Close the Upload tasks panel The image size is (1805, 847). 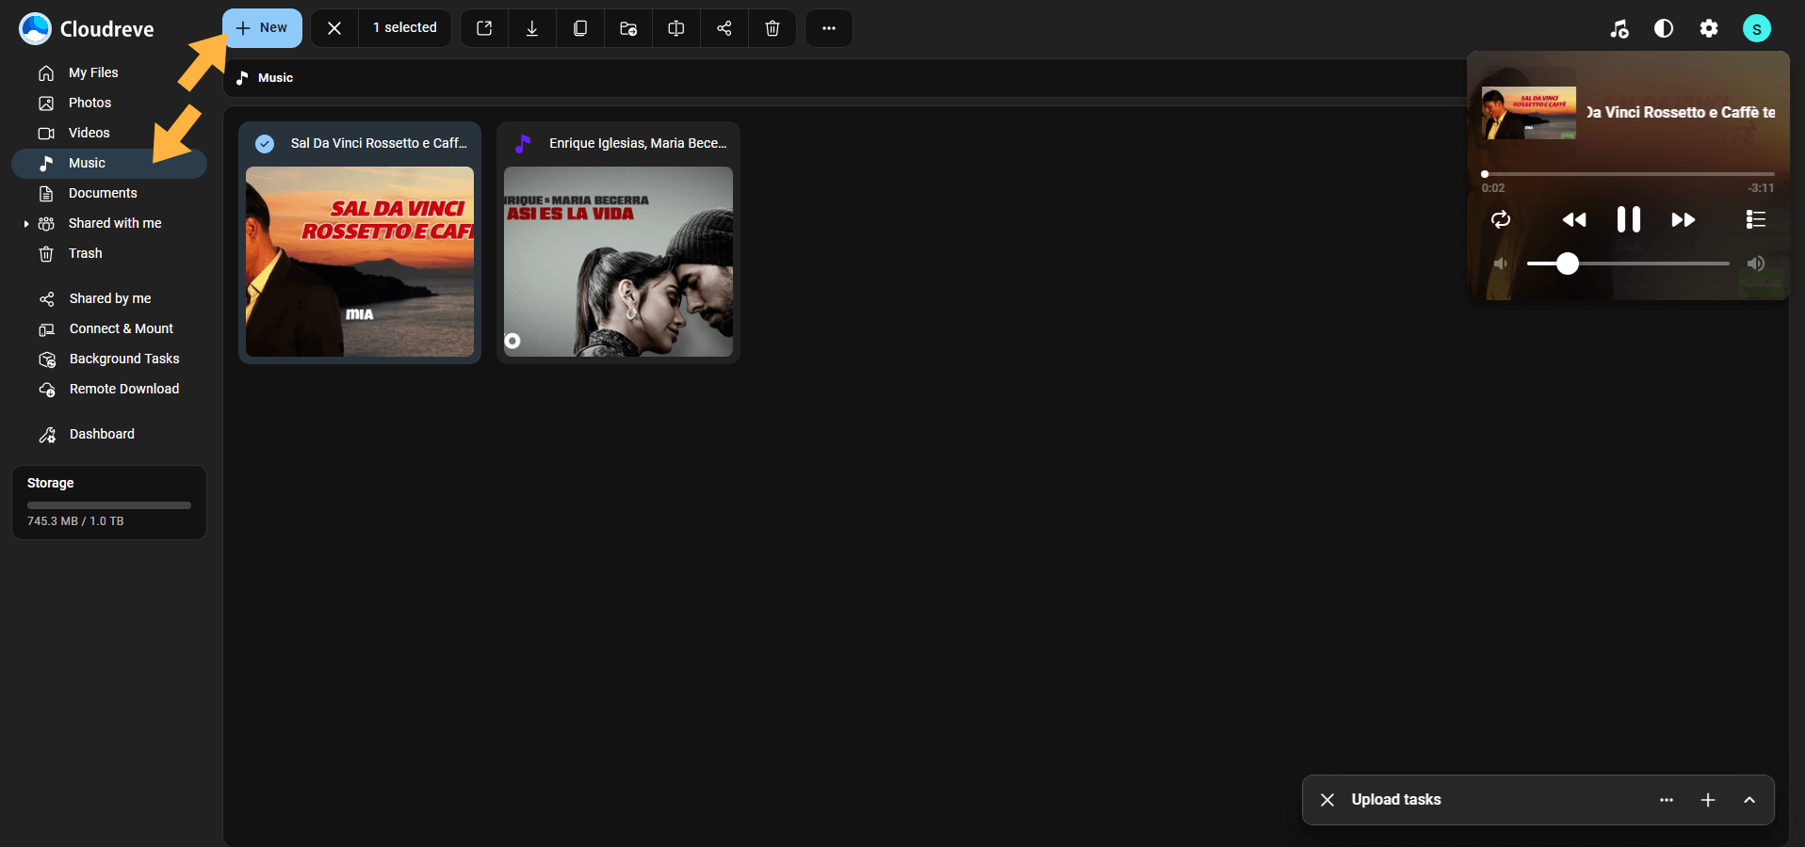1327,800
